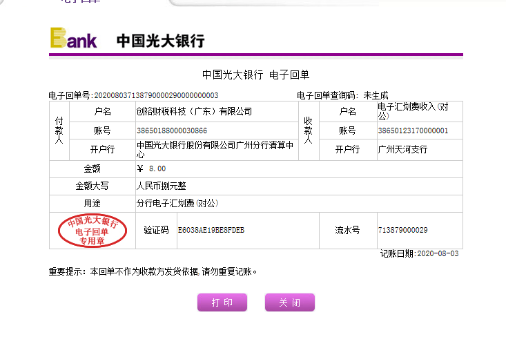The width and height of the screenshot is (506, 348).
Task: Click payer account number 38650188000030866
Action: 172,130
